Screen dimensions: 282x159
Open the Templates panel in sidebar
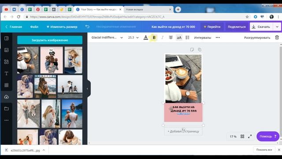[7, 38]
